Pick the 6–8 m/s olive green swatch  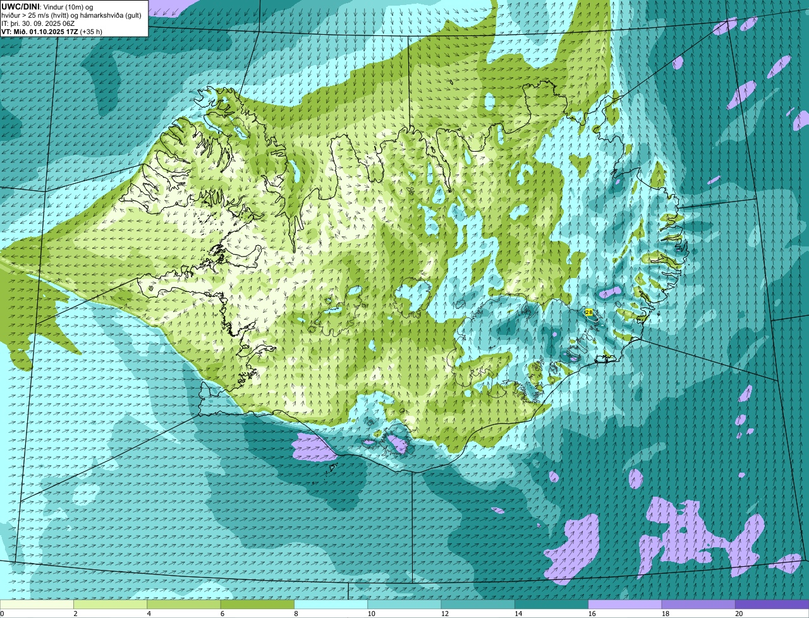click(x=257, y=605)
